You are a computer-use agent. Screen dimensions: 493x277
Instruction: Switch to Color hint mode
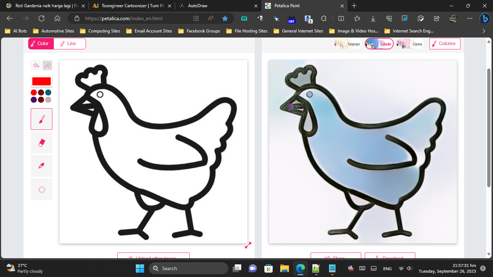click(41, 43)
